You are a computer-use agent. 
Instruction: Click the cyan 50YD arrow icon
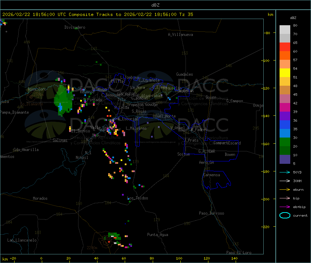[285, 172]
